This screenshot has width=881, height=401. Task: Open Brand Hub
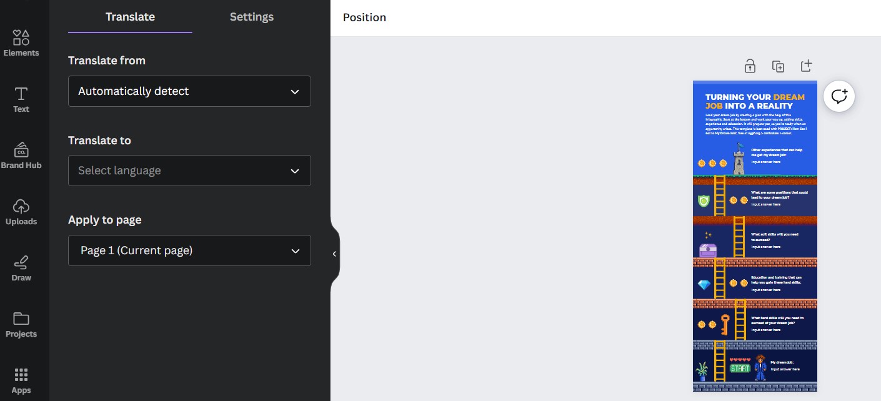click(21, 155)
